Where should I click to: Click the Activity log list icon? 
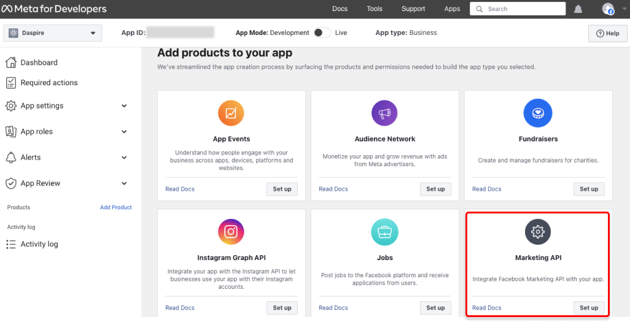coord(11,244)
